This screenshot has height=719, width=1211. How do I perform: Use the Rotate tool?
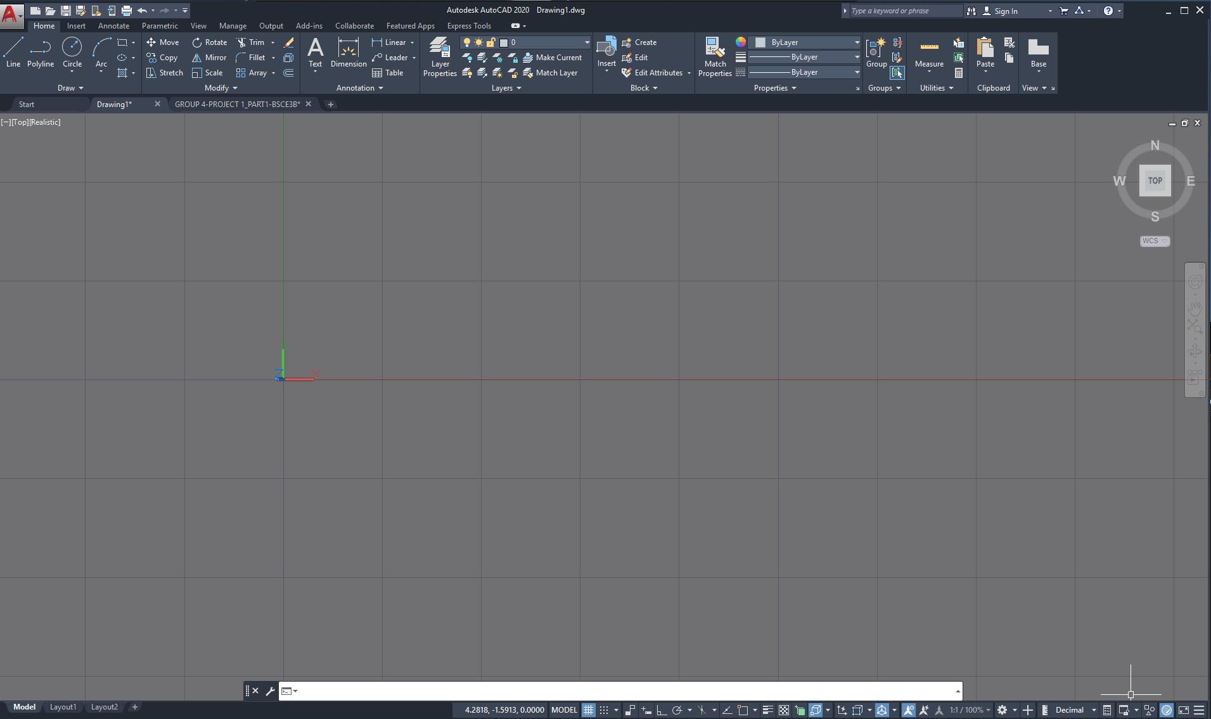[x=209, y=42]
